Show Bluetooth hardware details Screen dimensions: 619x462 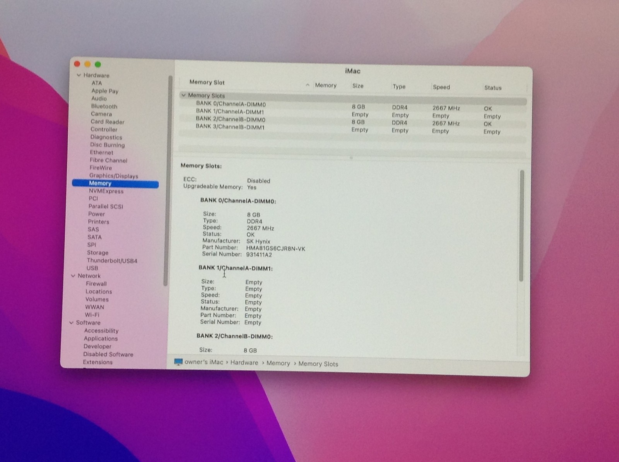(104, 106)
